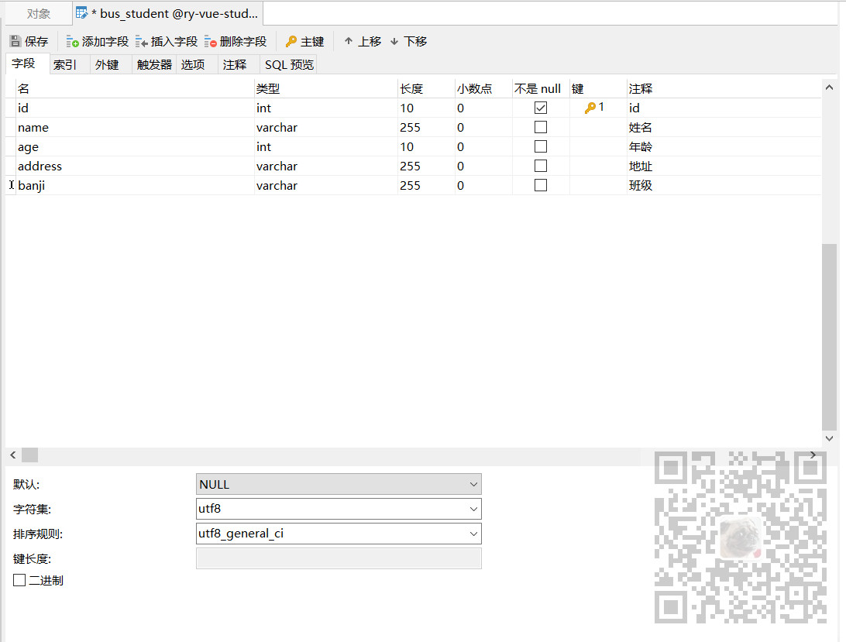846x642 pixels.
Task: Enable 不是 null for the age field
Action: [540, 146]
